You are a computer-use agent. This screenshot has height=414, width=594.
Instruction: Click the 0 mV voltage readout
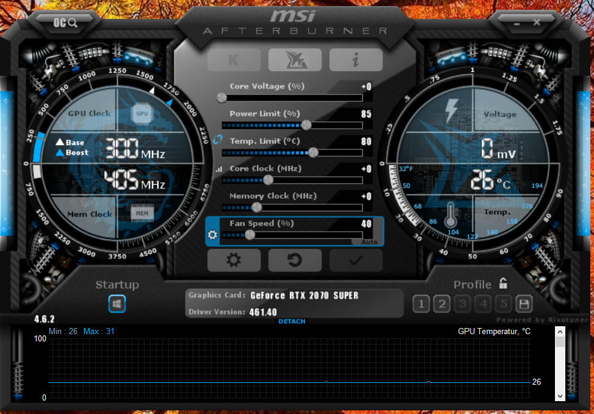[x=498, y=149]
